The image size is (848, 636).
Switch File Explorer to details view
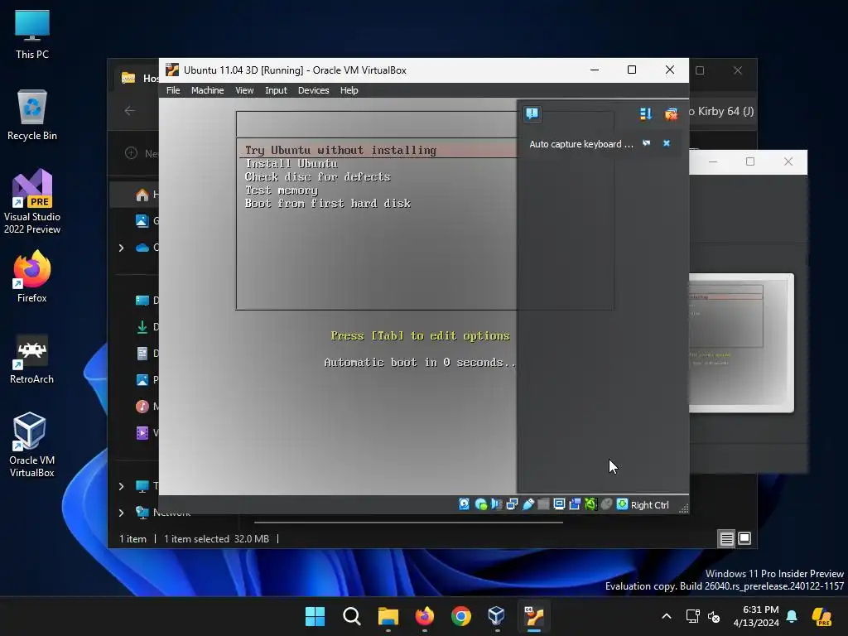[x=726, y=538]
